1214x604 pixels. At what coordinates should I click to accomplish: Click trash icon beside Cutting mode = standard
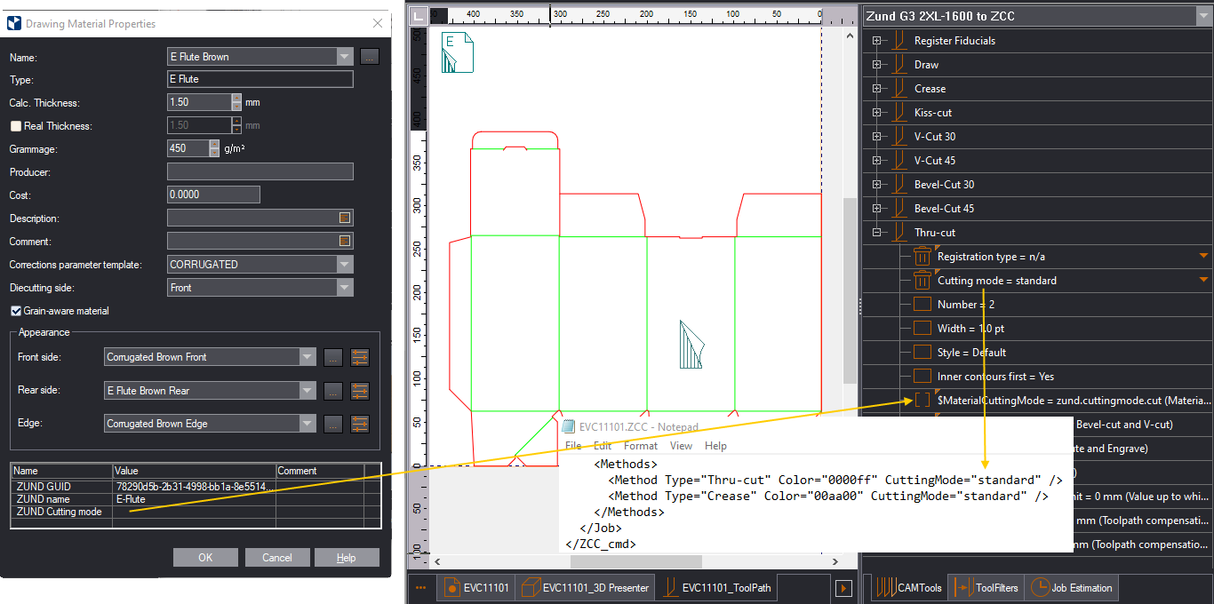[922, 281]
